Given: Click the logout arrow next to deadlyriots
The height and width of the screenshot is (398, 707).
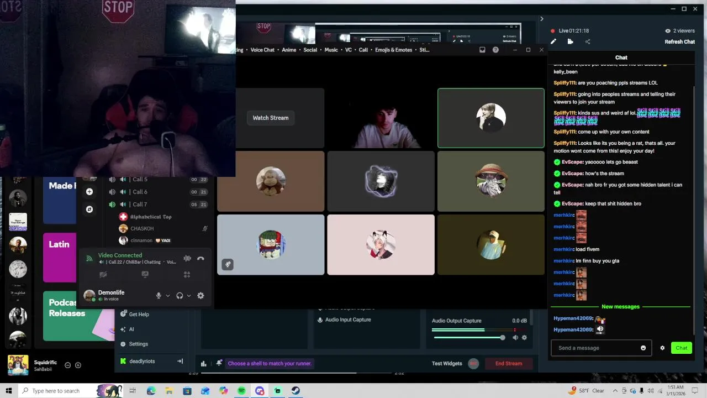Looking at the screenshot, I should click(180, 361).
